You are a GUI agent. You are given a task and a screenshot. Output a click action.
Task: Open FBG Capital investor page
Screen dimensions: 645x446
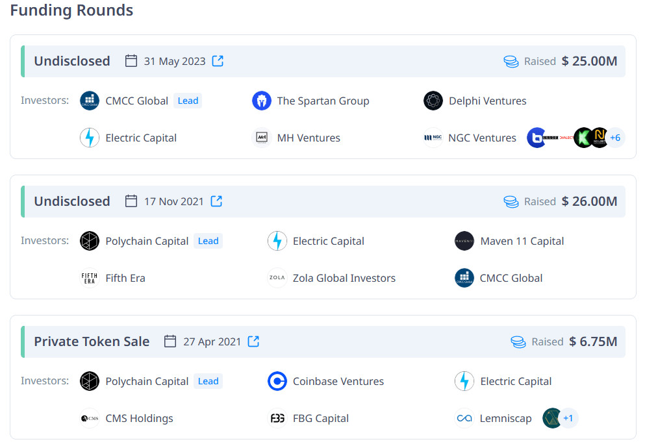point(320,418)
